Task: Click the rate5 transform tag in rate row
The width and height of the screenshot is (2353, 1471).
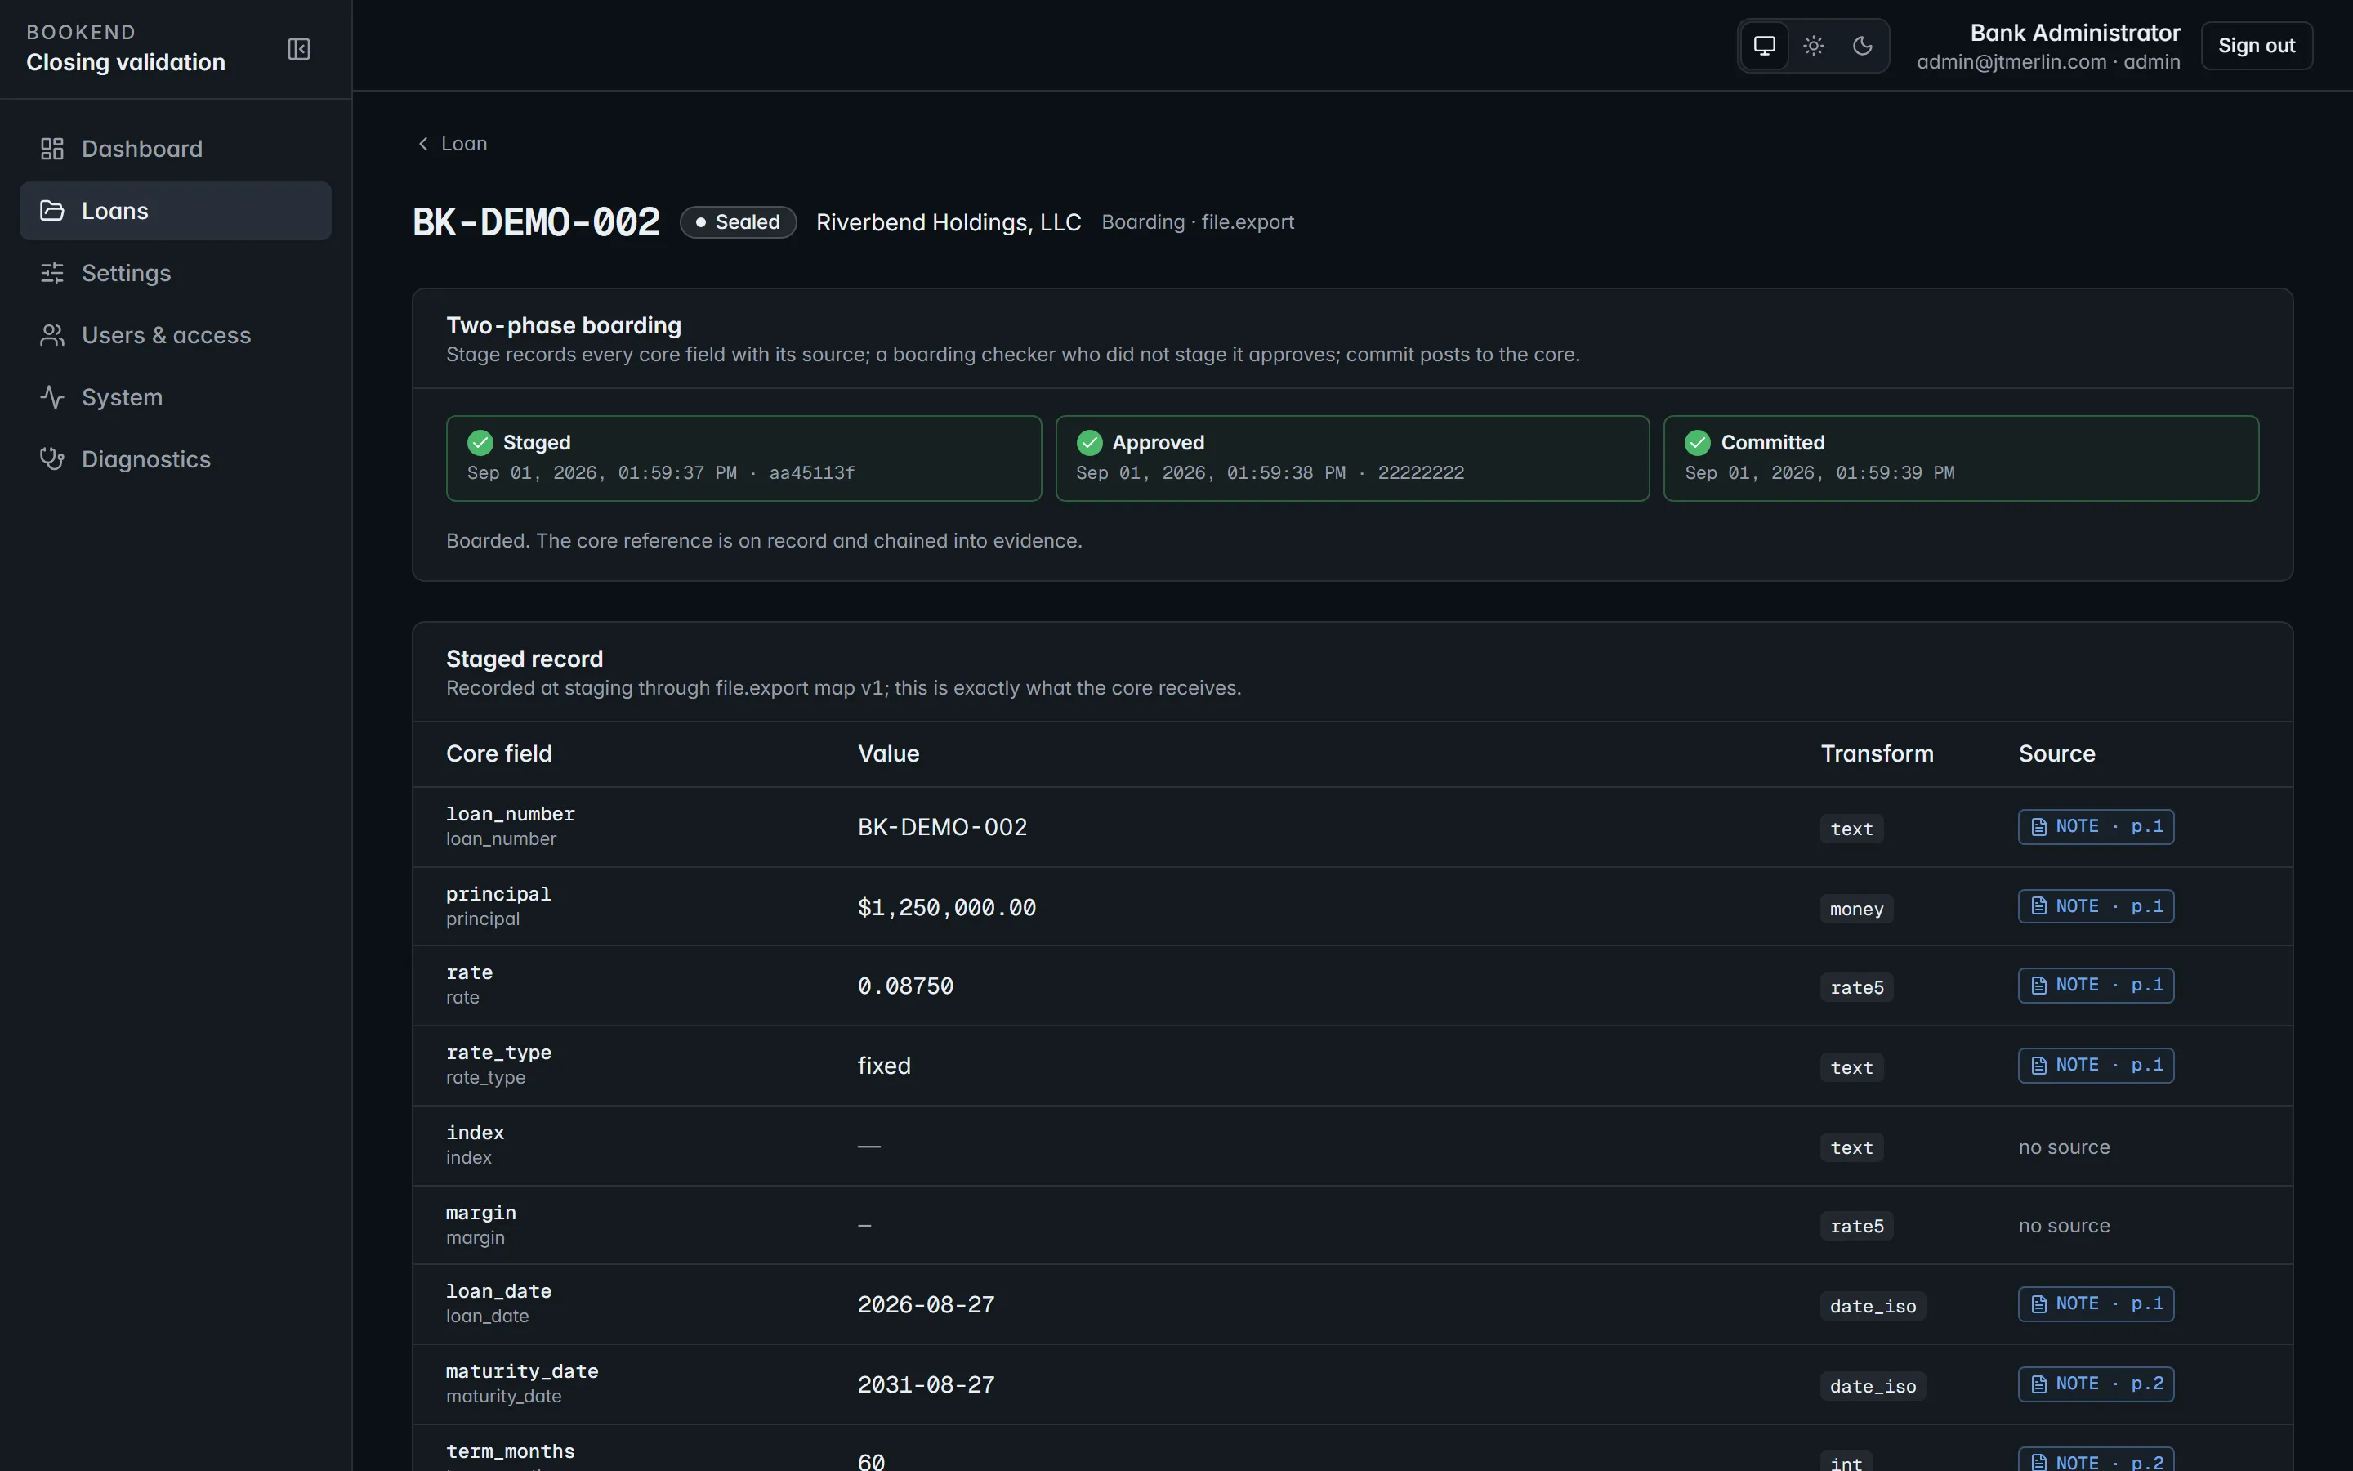Action: pos(1856,987)
